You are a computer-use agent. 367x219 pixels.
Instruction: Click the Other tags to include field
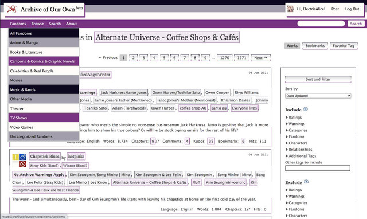coord(318,168)
